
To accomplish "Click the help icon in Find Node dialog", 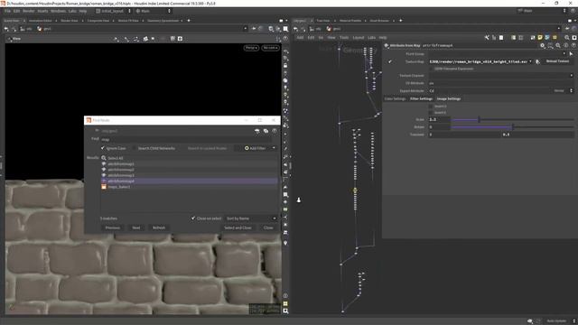I will 275,131.
